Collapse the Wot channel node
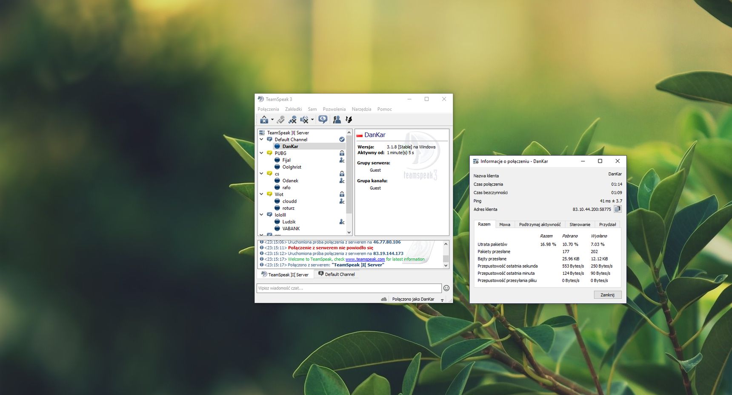 [261, 194]
